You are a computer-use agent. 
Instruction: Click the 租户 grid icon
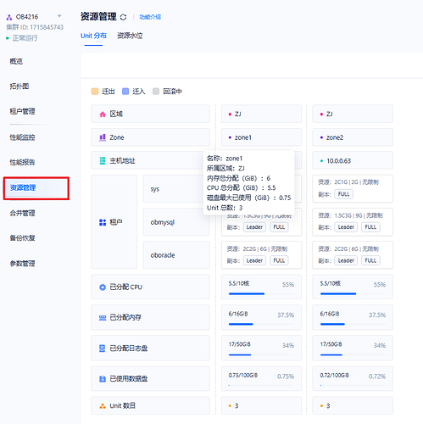(103, 222)
